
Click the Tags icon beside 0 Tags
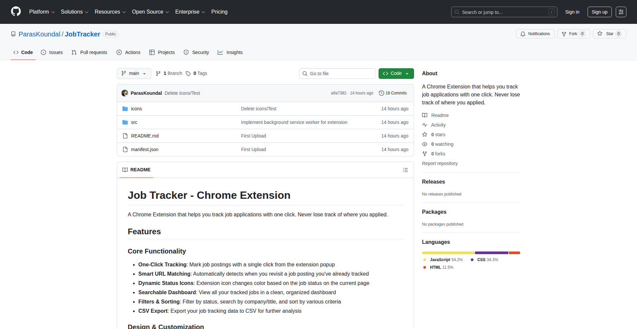188,74
